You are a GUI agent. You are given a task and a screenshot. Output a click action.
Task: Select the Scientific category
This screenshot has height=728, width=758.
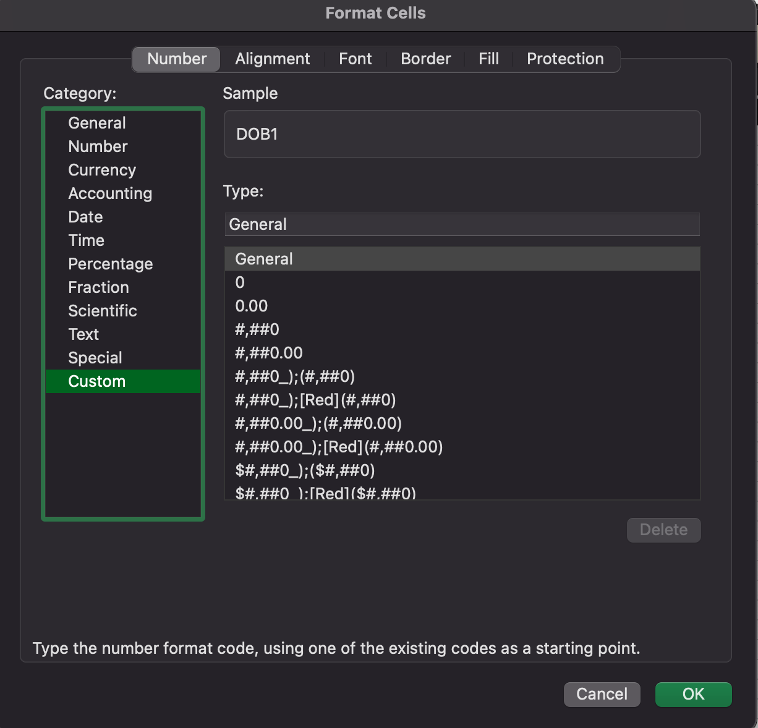point(103,311)
